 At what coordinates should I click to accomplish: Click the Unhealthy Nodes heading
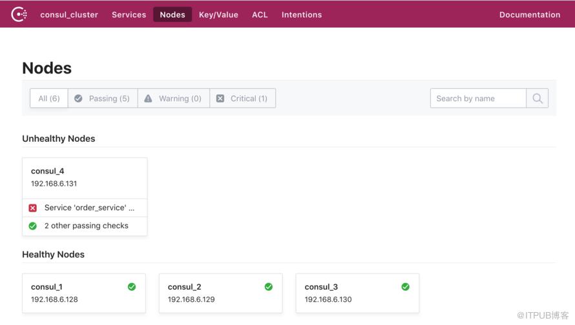[59, 139]
